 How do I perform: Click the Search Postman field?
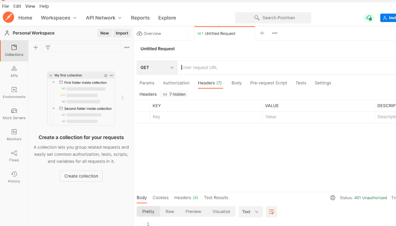[273, 18]
